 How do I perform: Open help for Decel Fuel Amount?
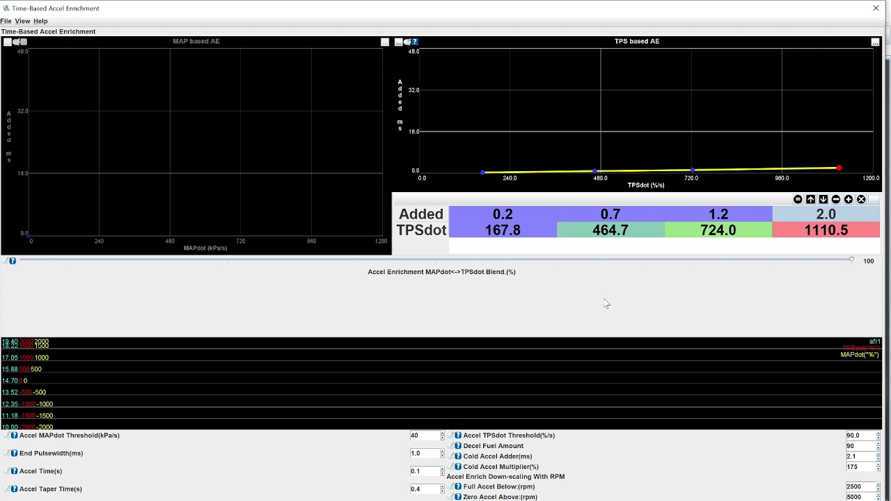point(458,446)
